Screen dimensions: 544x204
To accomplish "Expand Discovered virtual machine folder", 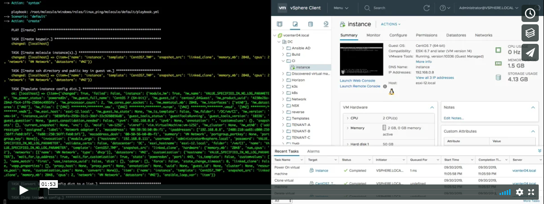I will click(x=283, y=74).
